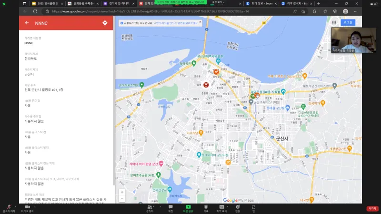Select the orange restaurant marker near 롯데시네마 군산나운
381x214 pixels.
(228, 162)
